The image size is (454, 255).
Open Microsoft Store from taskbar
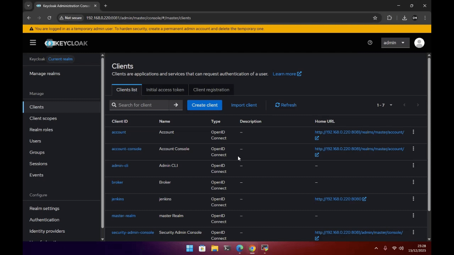[x=202, y=248]
